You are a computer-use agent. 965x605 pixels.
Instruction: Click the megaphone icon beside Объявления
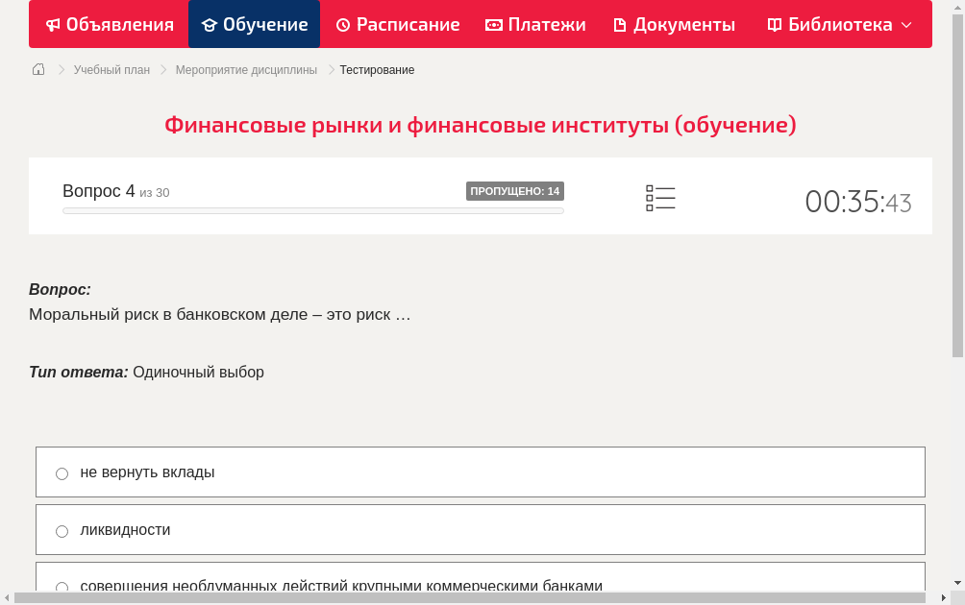pos(53,25)
